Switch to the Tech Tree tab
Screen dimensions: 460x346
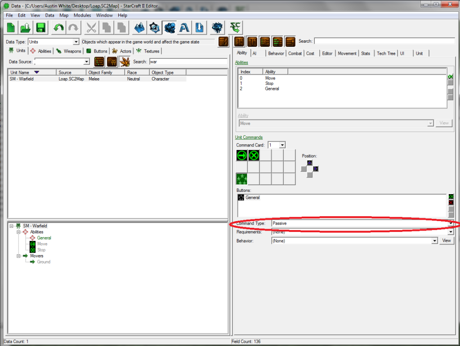tap(386, 53)
